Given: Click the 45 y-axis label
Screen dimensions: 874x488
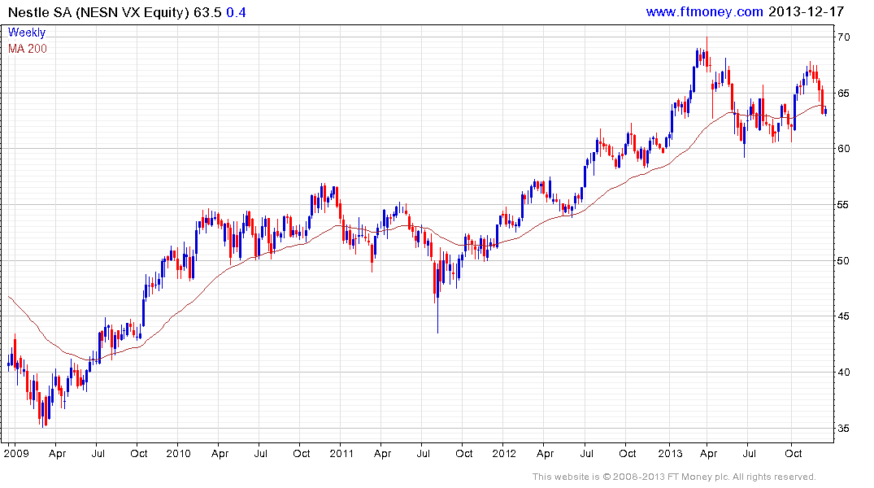Looking at the screenshot, I should click(x=843, y=316).
